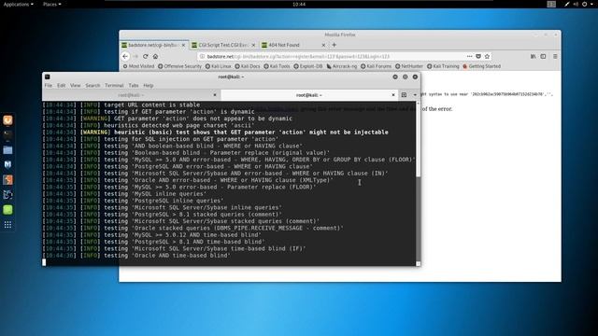This screenshot has height=336, width=598.
Task: Open terminal Help menu
Action: coord(149,85)
